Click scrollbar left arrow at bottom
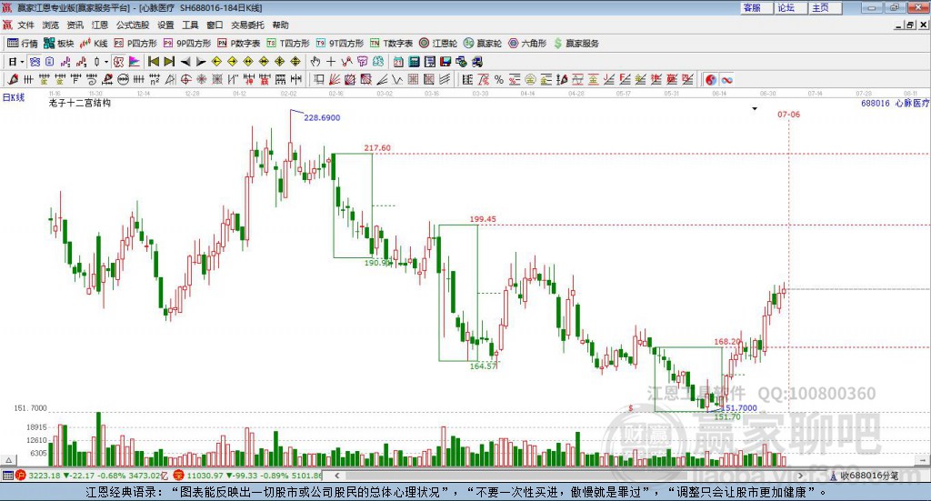Viewport: 931px width, 501px height. (336, 476)
